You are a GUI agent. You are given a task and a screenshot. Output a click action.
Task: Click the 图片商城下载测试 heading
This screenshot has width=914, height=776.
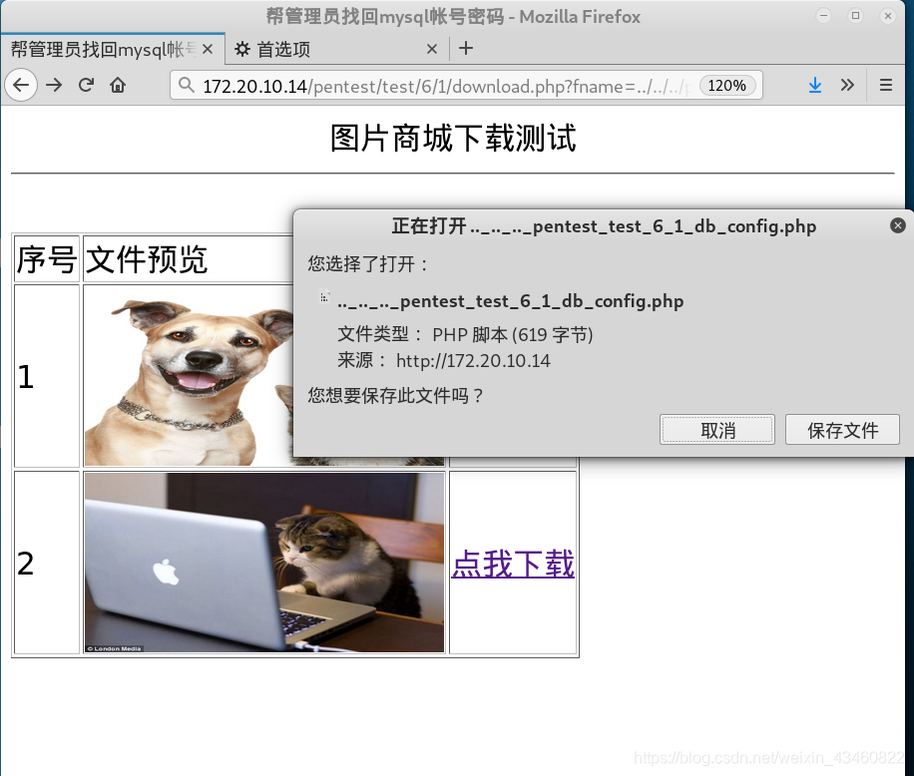click(x=453, y=139)
